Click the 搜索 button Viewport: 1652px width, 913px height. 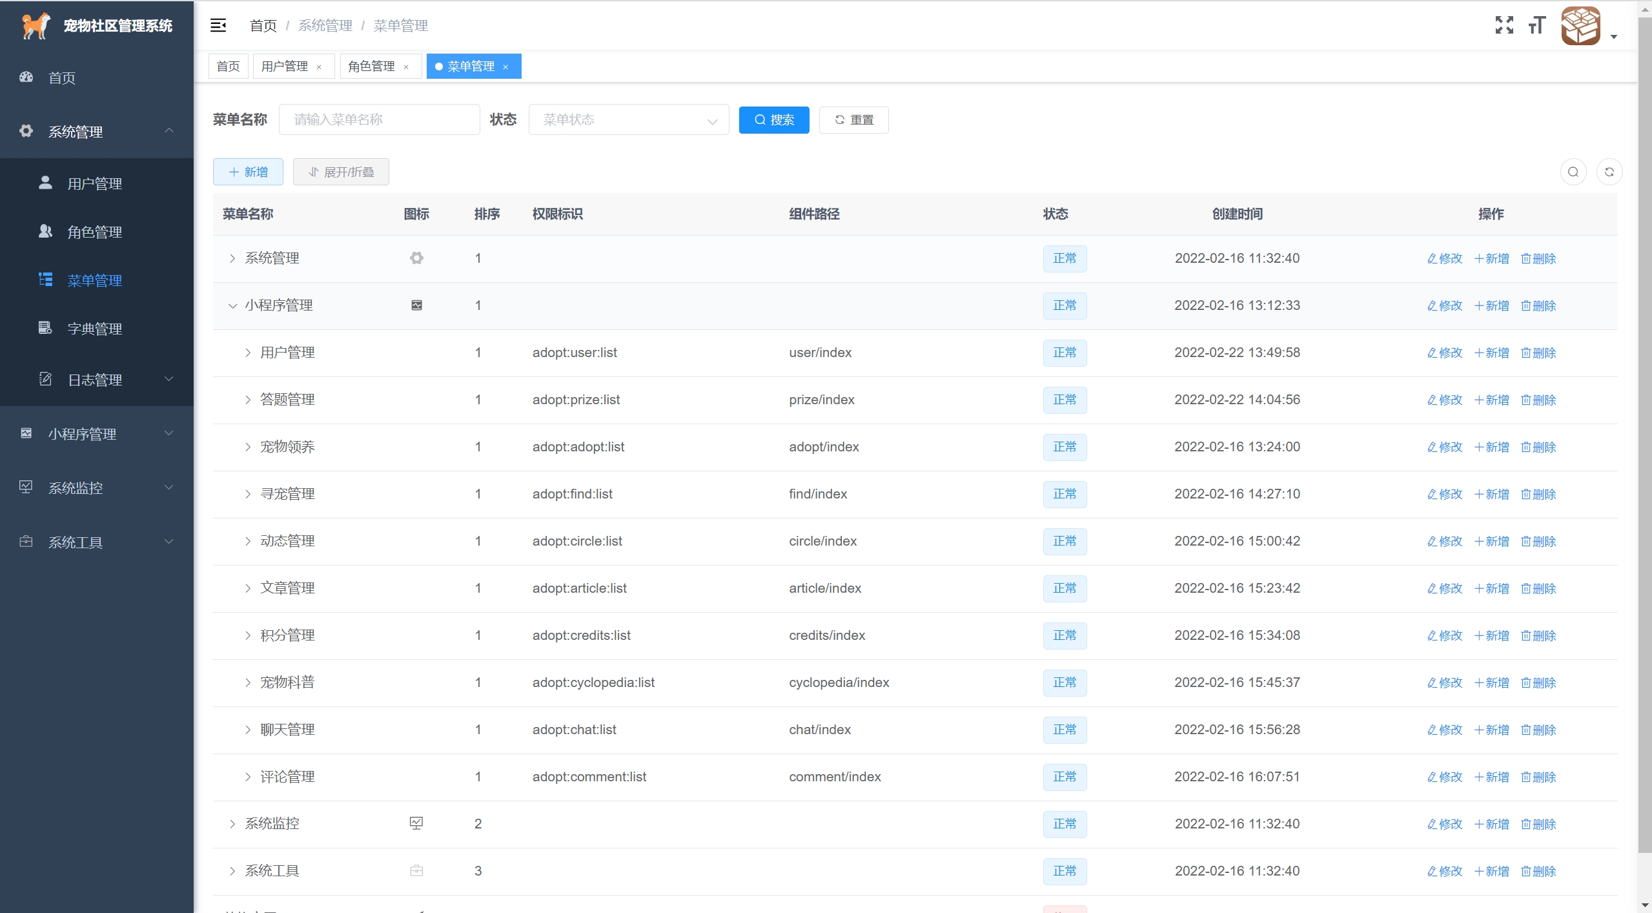[x=774, y=119]
